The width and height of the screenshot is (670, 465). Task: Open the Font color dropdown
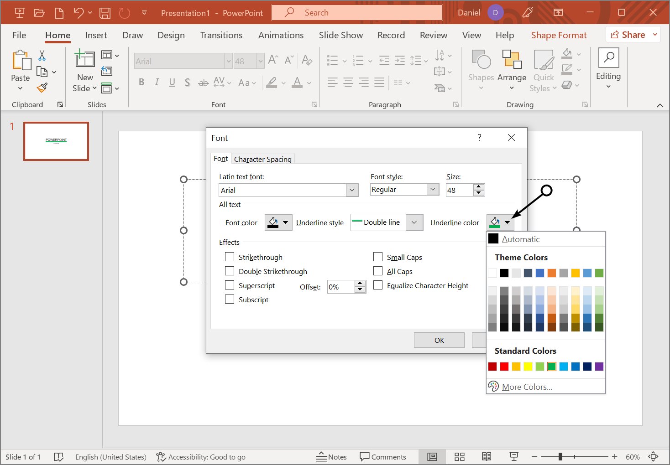[x=285, y=222]
